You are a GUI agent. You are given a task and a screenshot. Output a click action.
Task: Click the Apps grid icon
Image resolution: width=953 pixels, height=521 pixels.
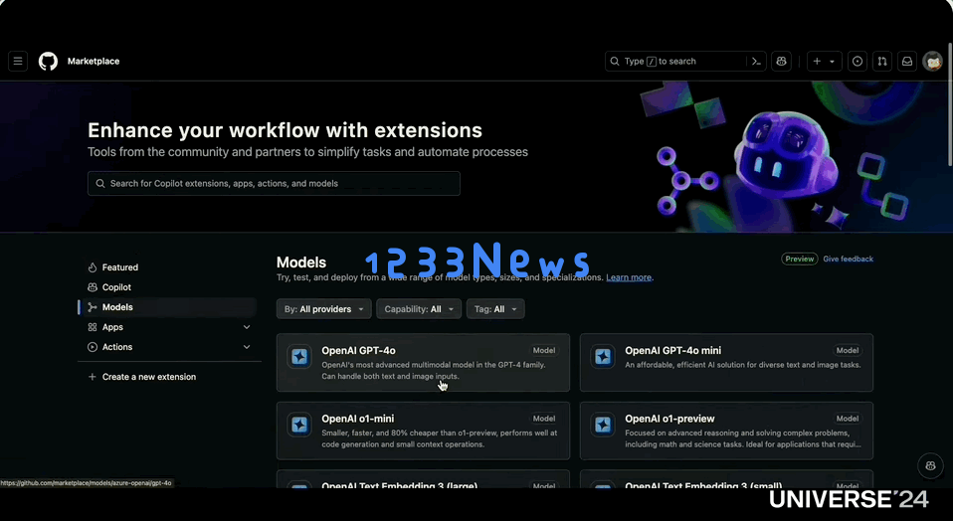[93, 327]
